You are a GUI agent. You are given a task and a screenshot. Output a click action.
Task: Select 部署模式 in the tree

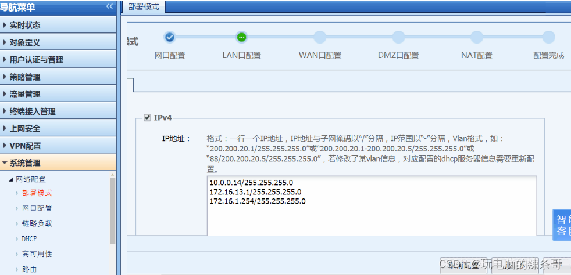(37, 193)
